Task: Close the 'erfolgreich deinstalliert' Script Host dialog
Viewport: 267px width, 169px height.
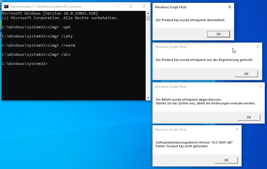Action: (x=230, y=7)
